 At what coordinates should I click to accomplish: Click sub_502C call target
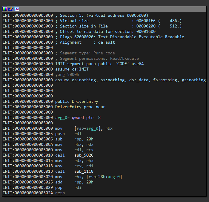tap(84, 155)
